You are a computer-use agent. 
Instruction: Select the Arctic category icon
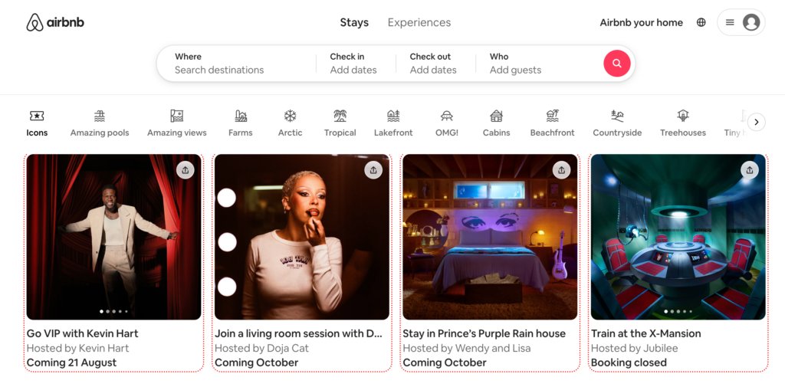coord(290,116)
